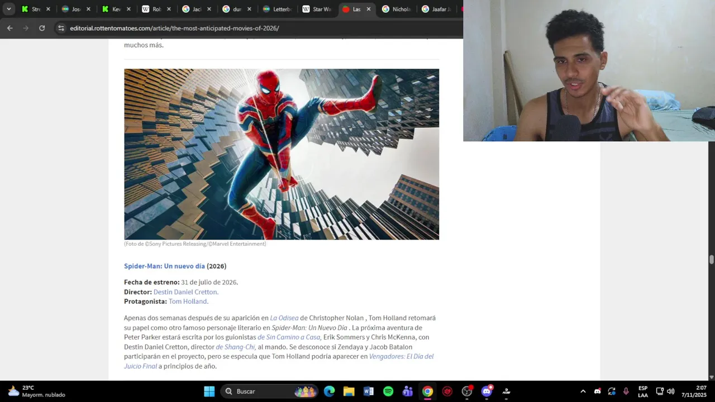This screenshot has width=715, height=402.
Task: Open the Windows Start menu
Action: click(209, 391)
